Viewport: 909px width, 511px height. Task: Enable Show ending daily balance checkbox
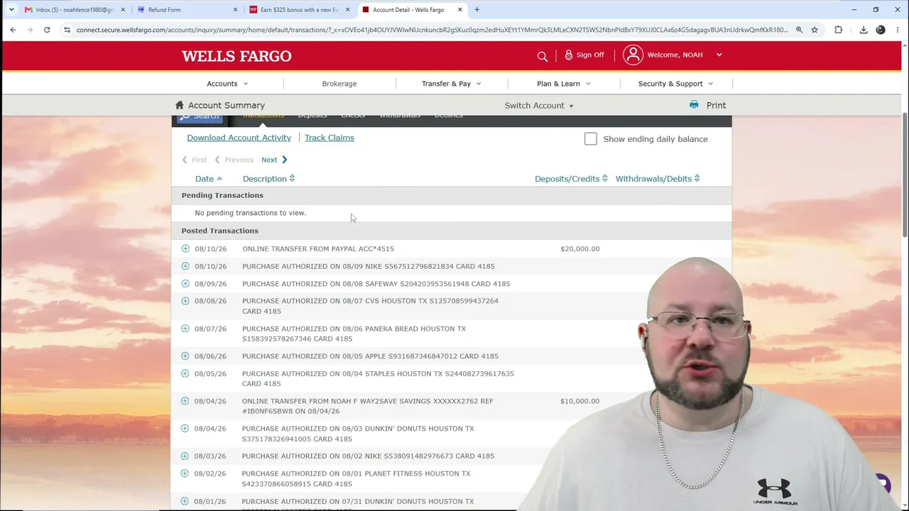(x=591, y=139)
